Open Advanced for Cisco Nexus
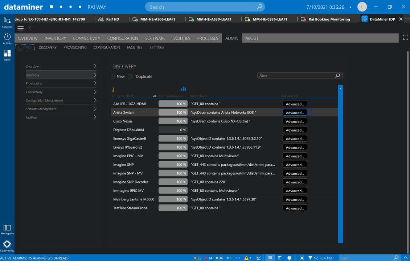This screenshot has height=261, width=410. coord(295,121)
